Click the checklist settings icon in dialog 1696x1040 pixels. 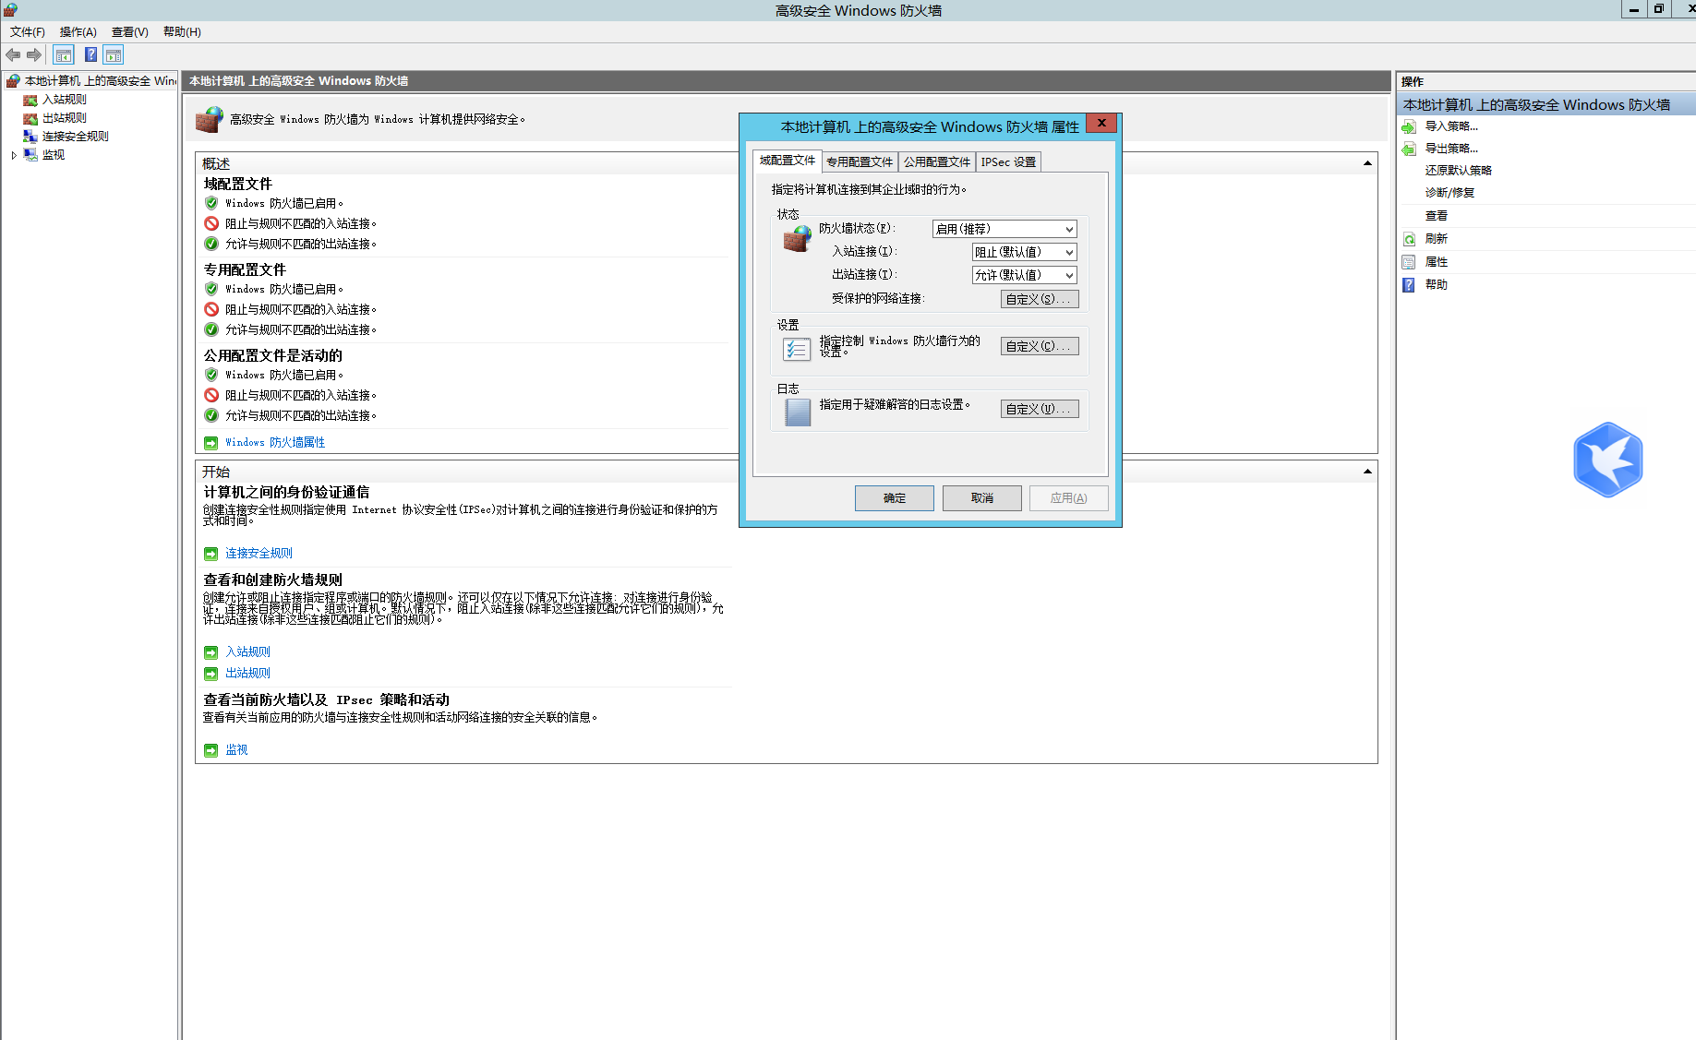point(797,349)
